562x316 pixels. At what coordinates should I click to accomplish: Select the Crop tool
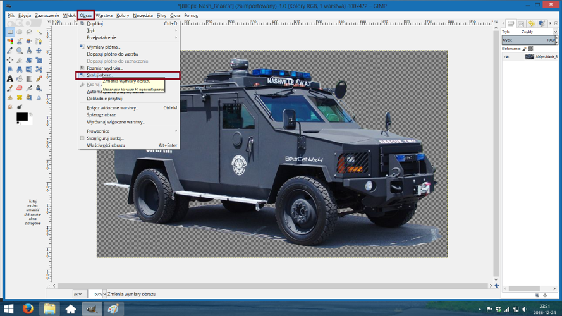[20, 60]
